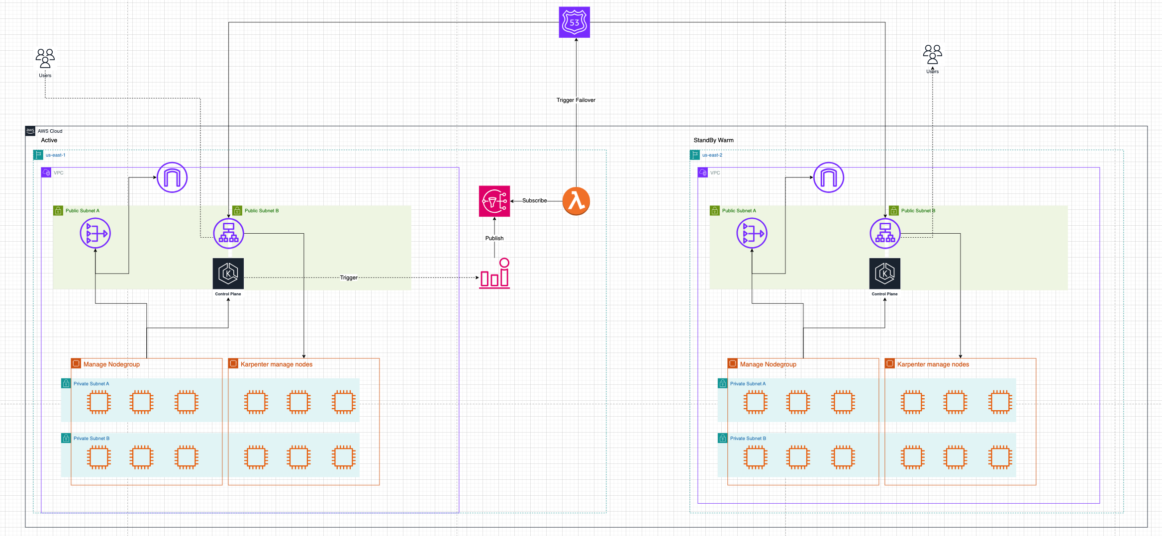Click 'Public Subnet A' label in us-east-1
Image resolution: width=1162 pixels, height=536 pixels.
click(x=83, y=211)
